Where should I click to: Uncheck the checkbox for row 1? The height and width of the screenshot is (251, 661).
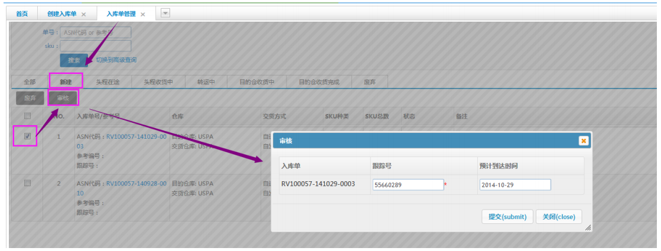click(27, 136)
